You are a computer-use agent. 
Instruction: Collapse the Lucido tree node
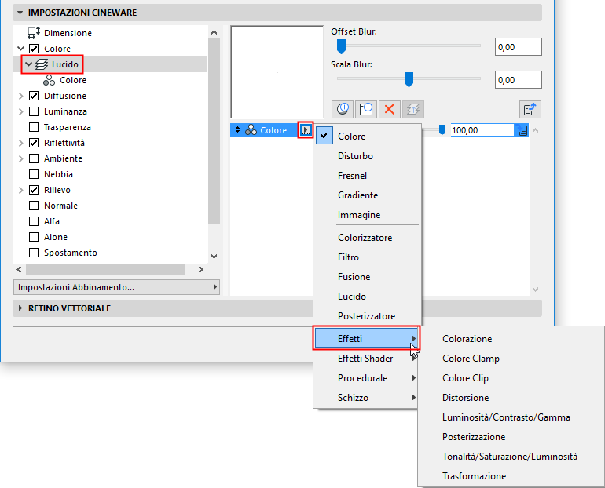click(x=28, y=64)
